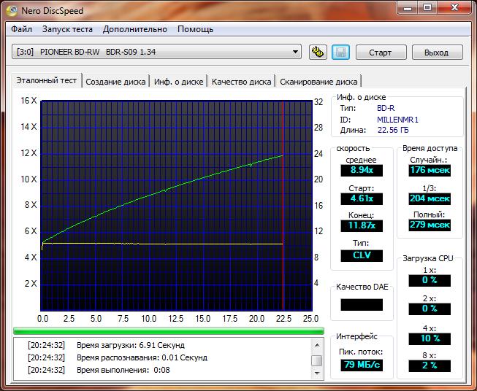Open the Запуск теста menu
This screenshot has height=391, width=477.
point(67,29)
